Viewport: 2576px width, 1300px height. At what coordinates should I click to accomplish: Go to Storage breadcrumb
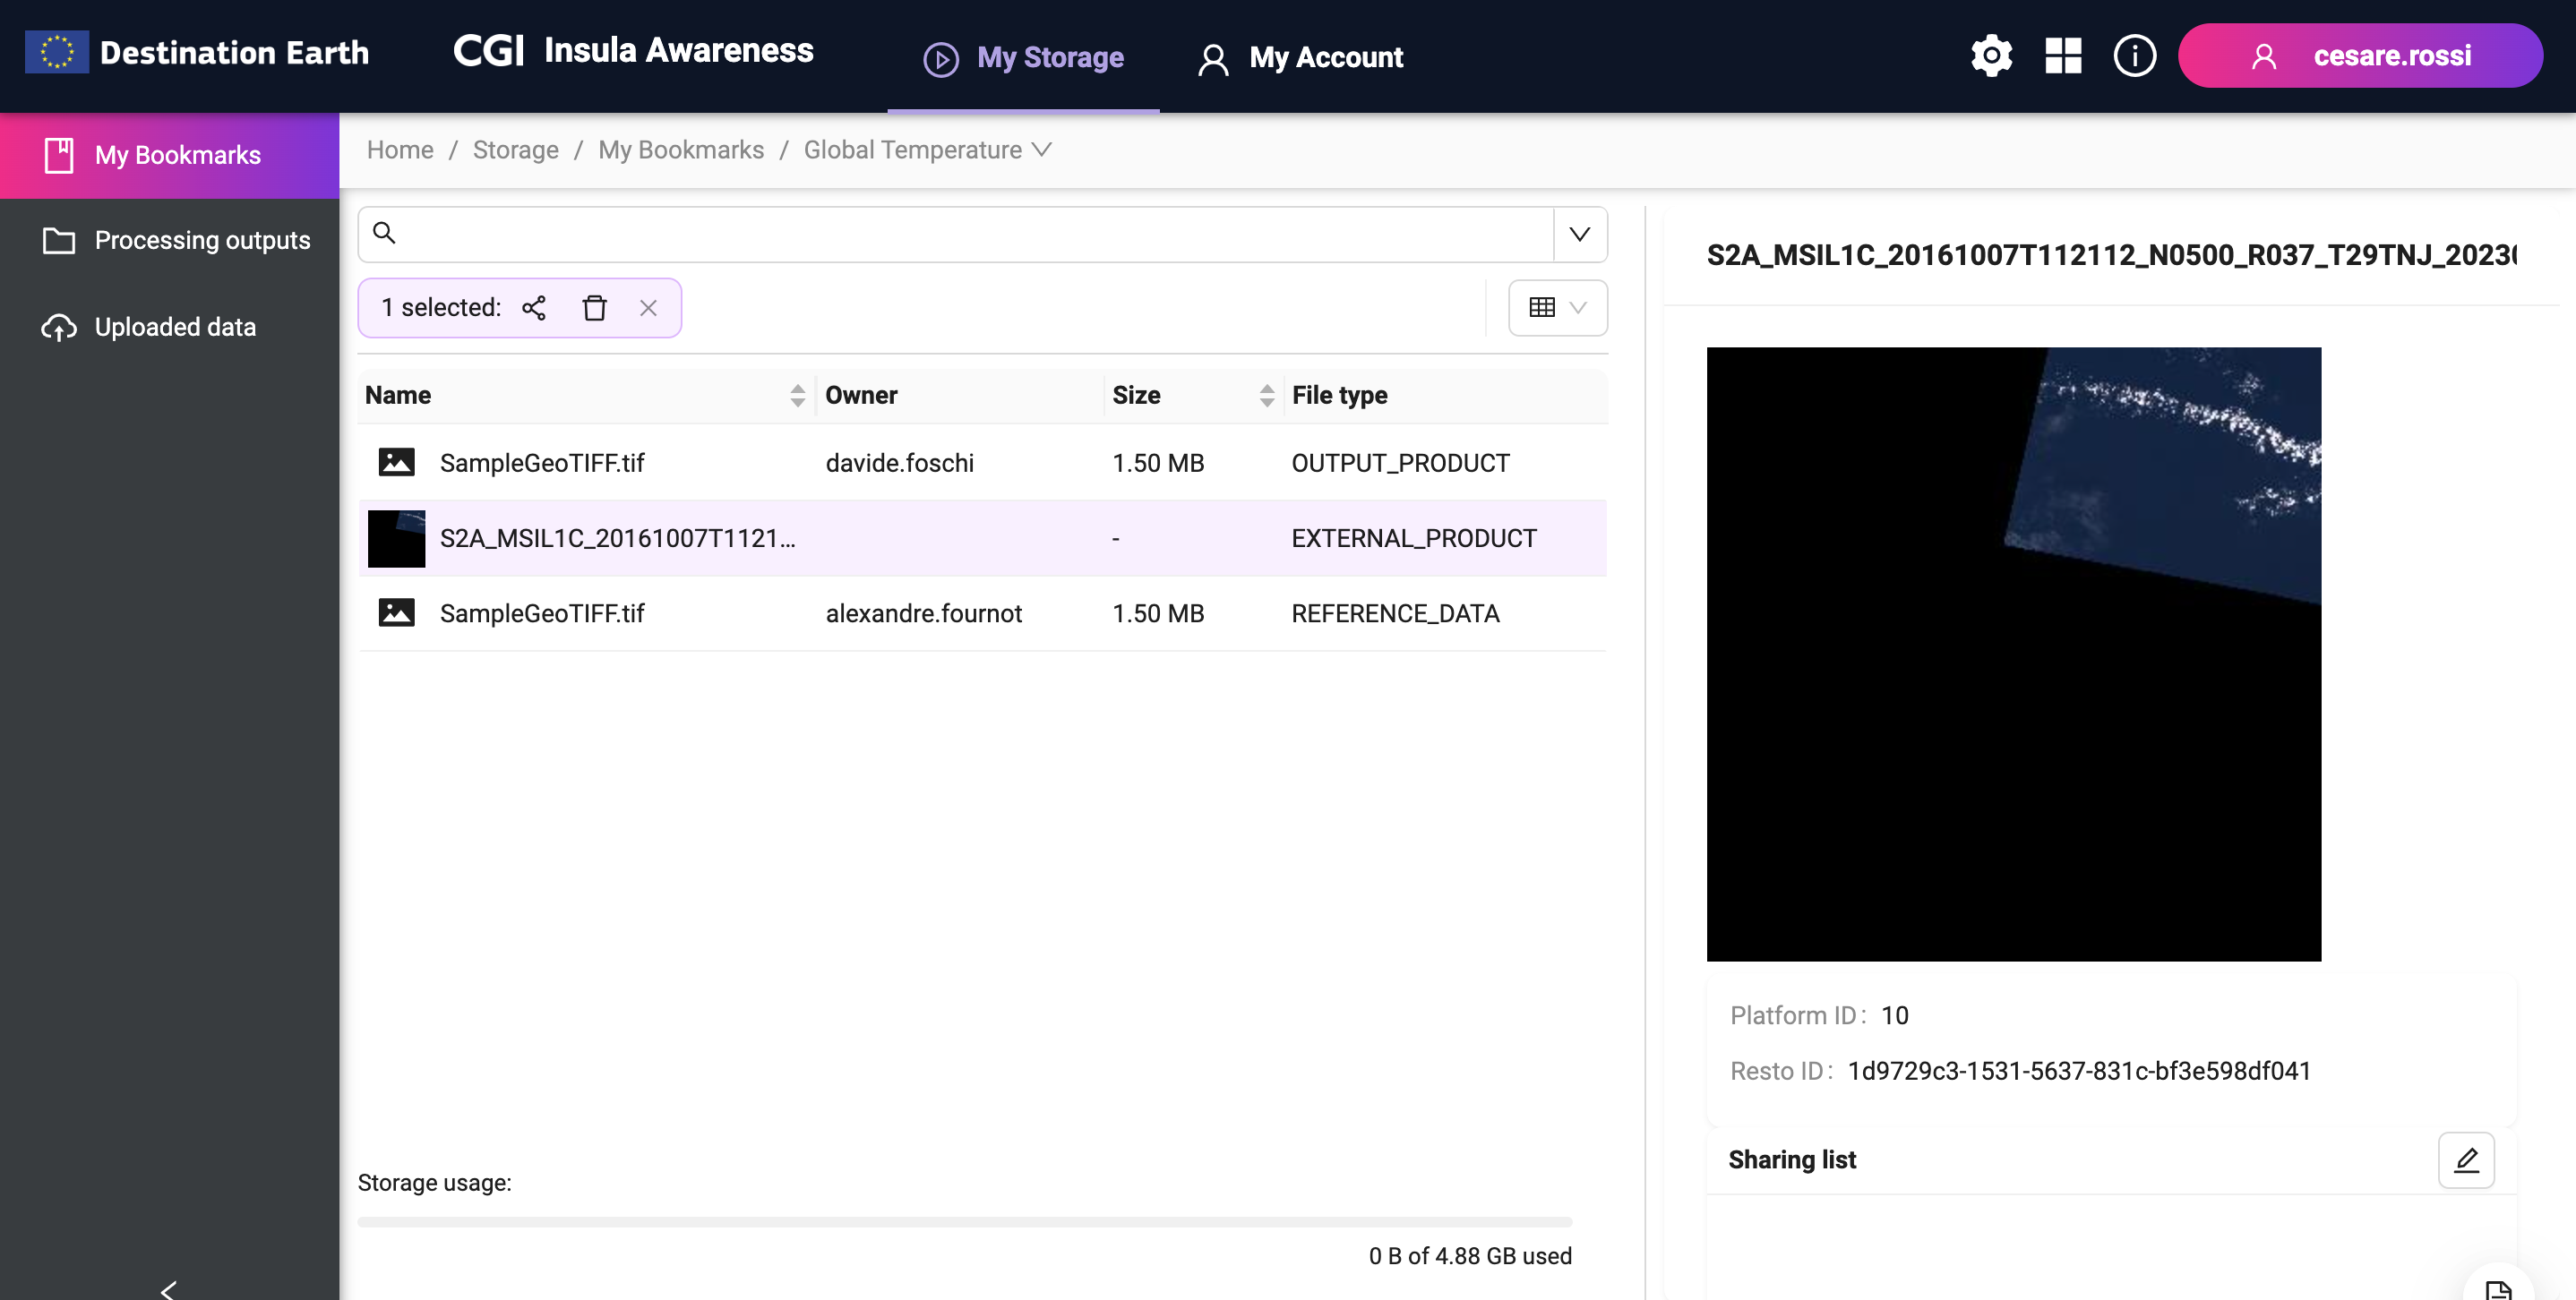[516, 150]
